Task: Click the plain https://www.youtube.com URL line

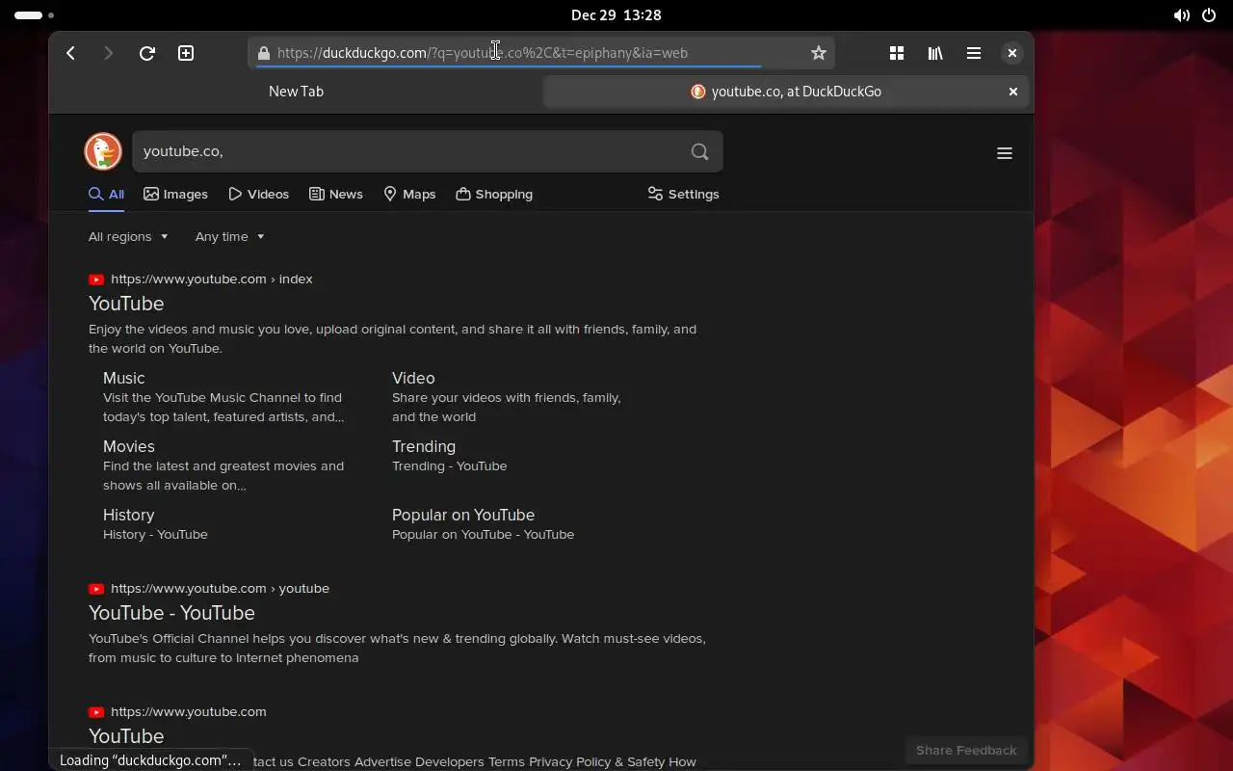Action: 189,711
